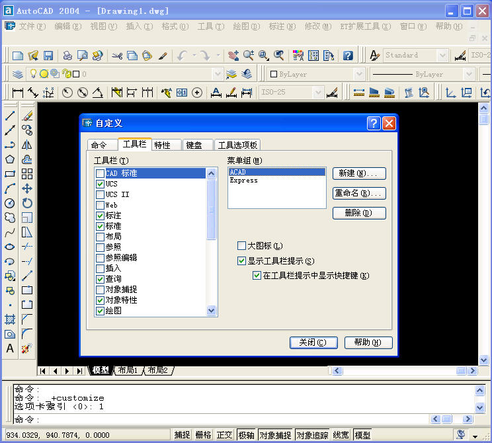Select the Mirror modify tool

click(27, 145)
